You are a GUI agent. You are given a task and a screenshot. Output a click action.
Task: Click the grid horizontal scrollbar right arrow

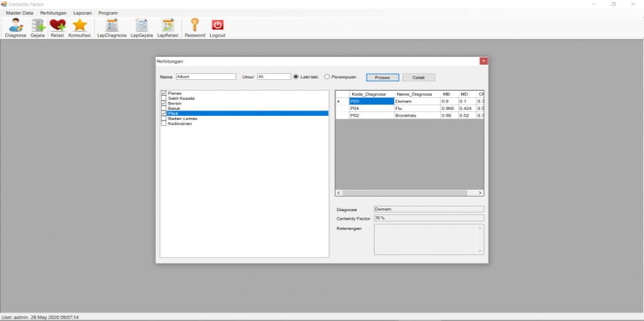(480, 192)
